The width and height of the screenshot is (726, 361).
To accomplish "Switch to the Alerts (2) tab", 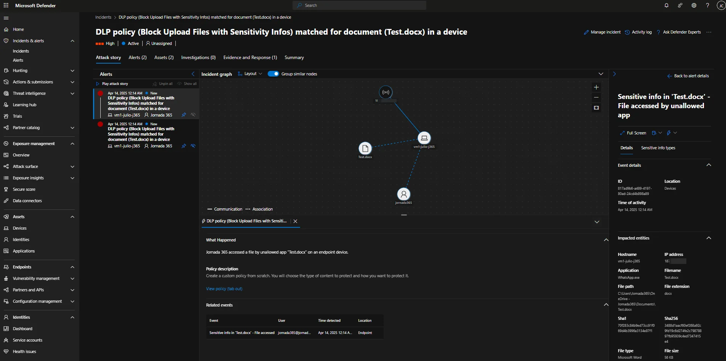I will [138, 58].
